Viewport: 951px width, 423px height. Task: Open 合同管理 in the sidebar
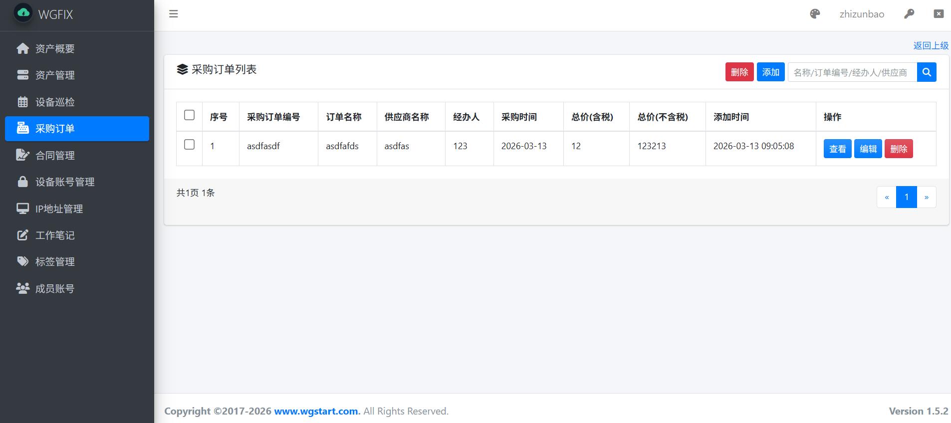pos(55,156)
